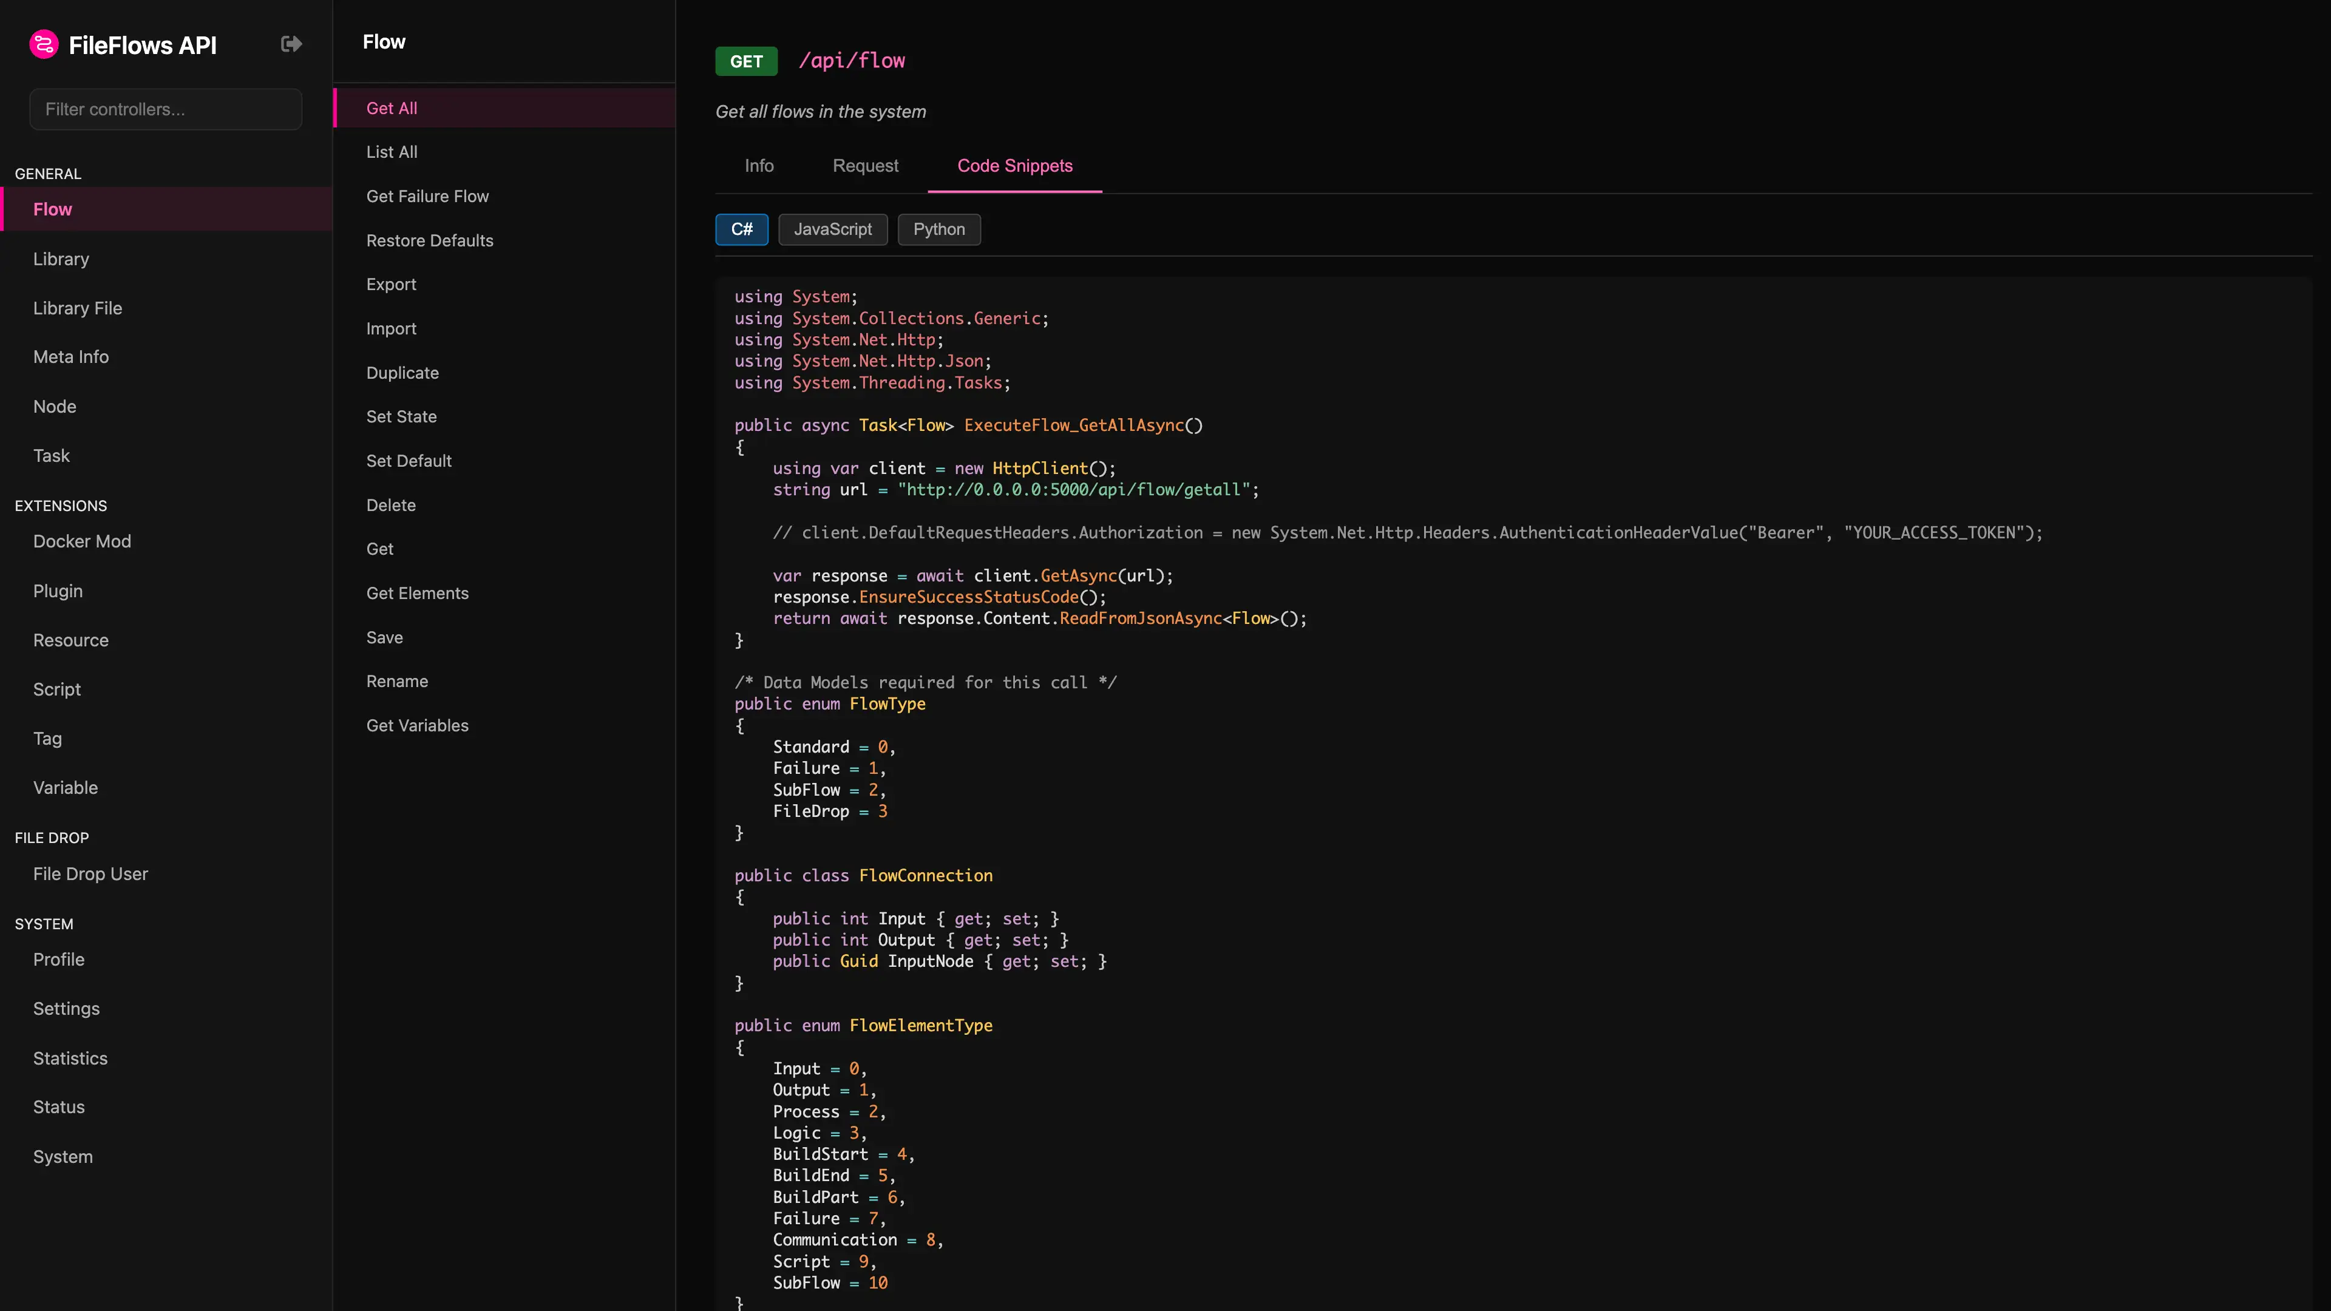Open the Variable controller
This screenshot has width=2331, height=1311.
166,787
